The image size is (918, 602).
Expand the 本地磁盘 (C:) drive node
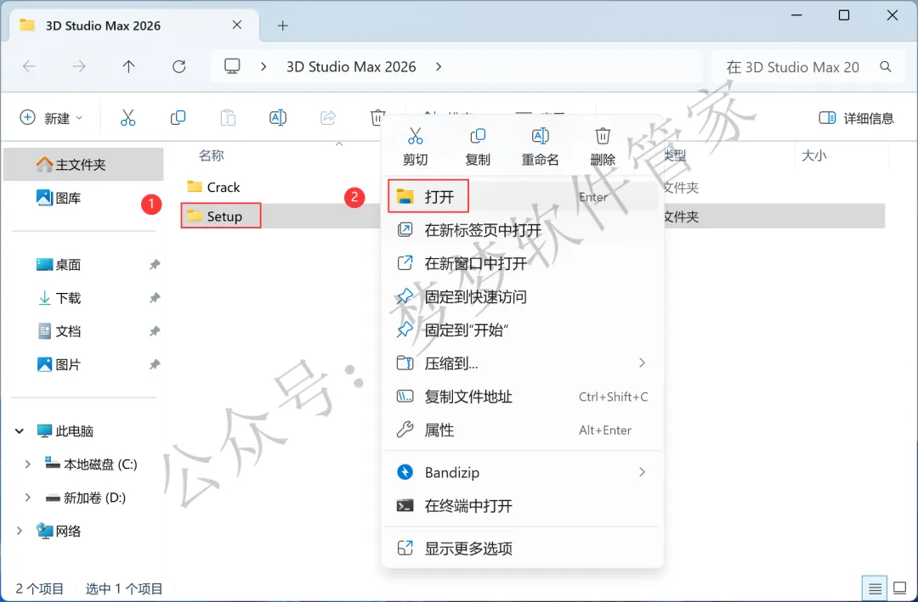pyautogui.click(x=27, y=464)
